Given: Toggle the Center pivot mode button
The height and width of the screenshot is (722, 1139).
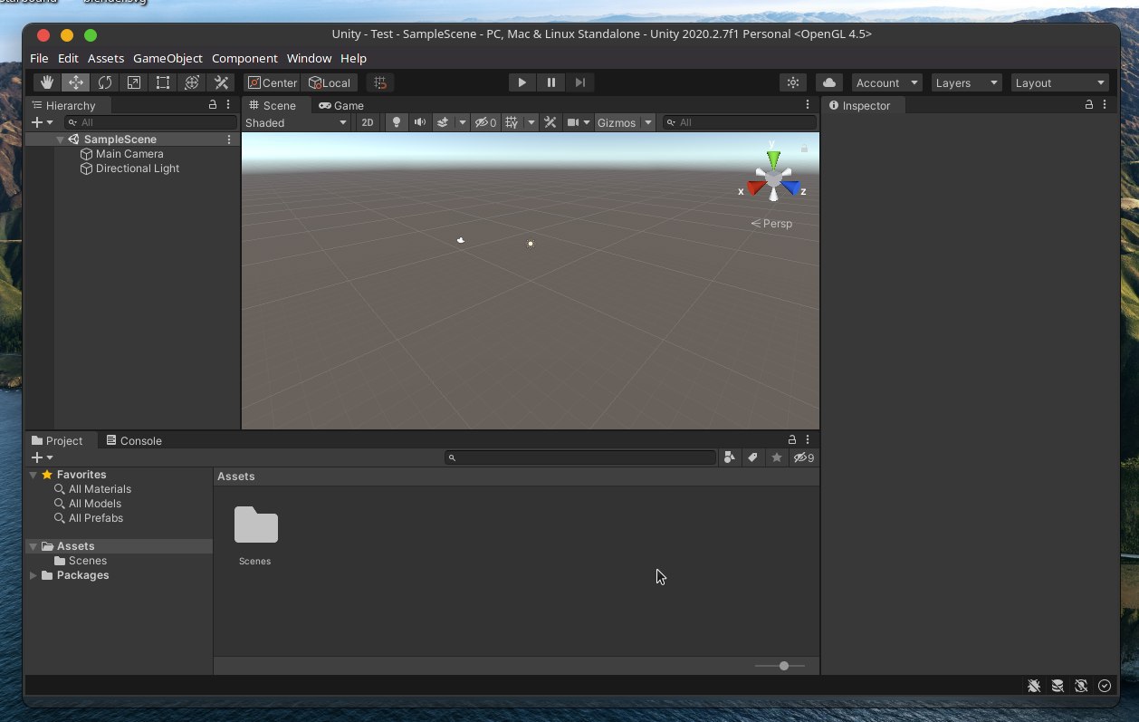Looking at the screenshot, I should tap(273, 82).
